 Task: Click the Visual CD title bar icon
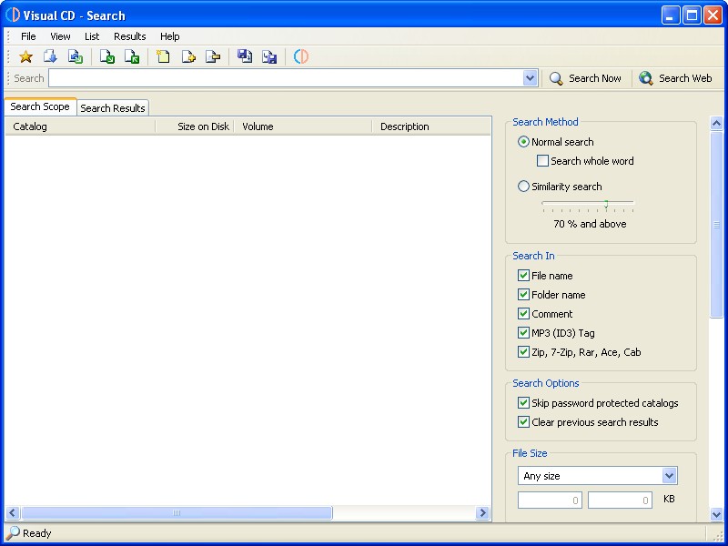point(13,15)
